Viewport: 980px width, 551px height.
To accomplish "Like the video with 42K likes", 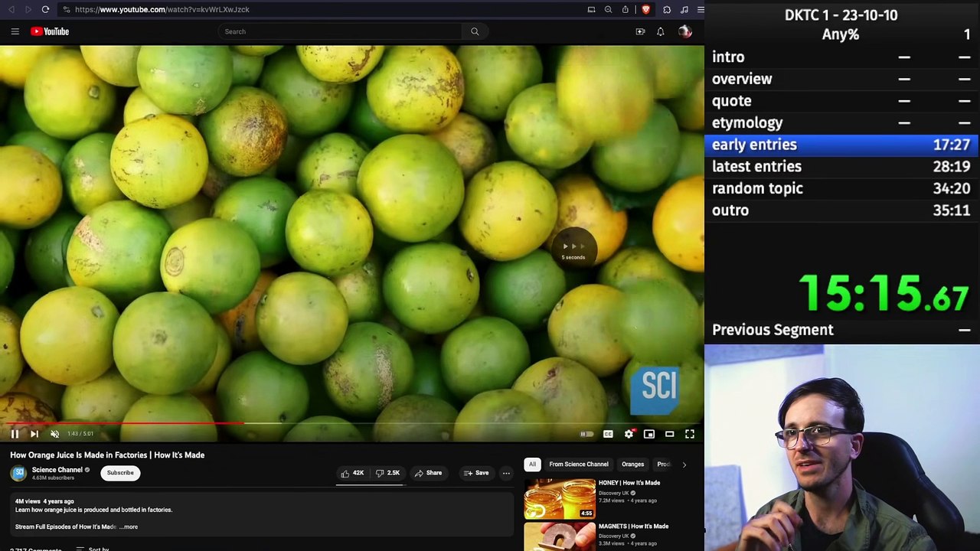I will (352, 473).
